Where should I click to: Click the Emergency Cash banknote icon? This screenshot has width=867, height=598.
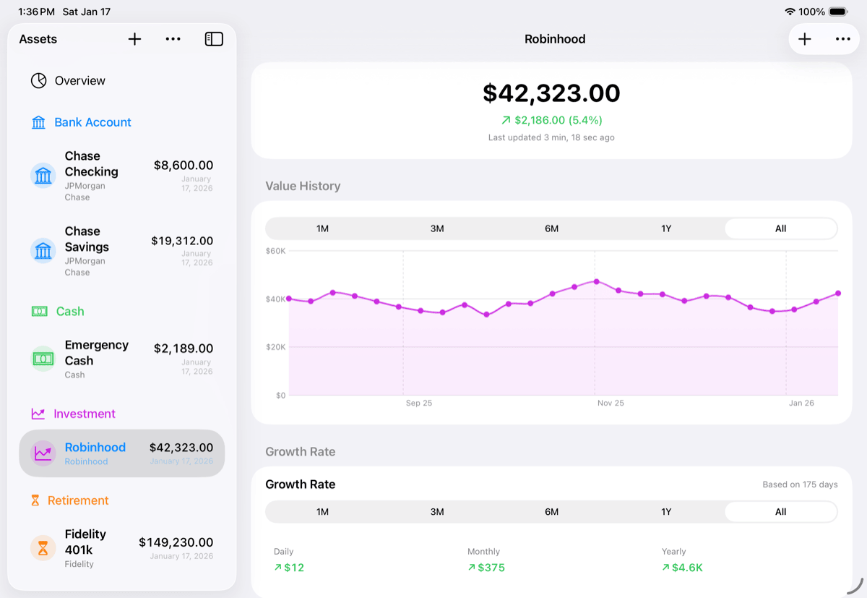coord(43,359)
